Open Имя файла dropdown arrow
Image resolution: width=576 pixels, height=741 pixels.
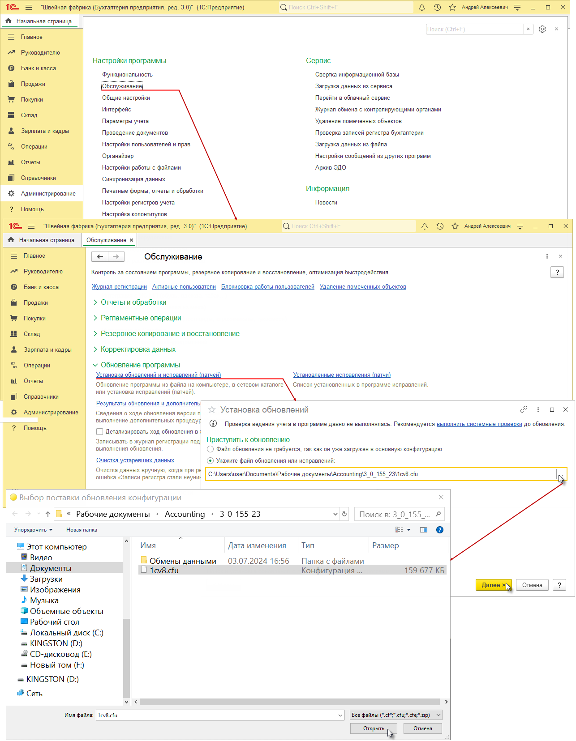tap(340, 715)
